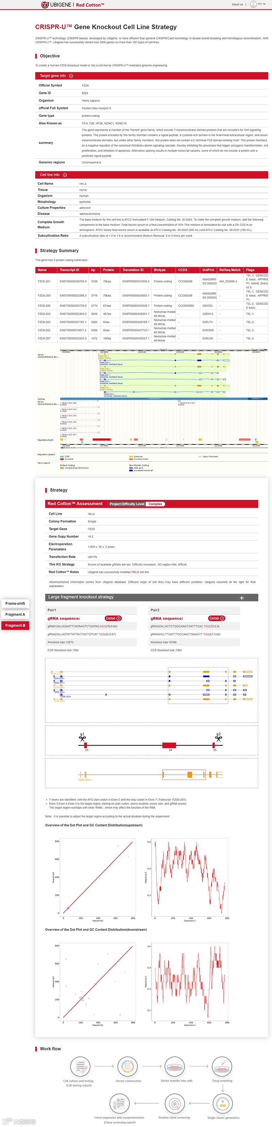Click the Ubigene logo icon
The height and width of the screenshot is (1127, 272).
coord(45,5)
